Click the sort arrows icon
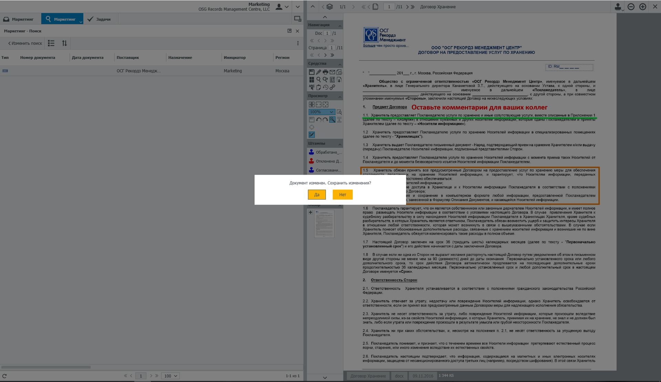The width and height of the screenshot is (661, 382). pos(64,43)
